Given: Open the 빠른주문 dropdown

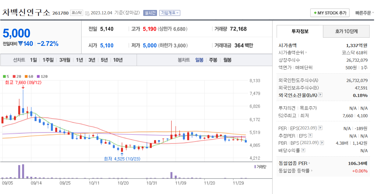Looking at the screenshot, I should 364,13.
